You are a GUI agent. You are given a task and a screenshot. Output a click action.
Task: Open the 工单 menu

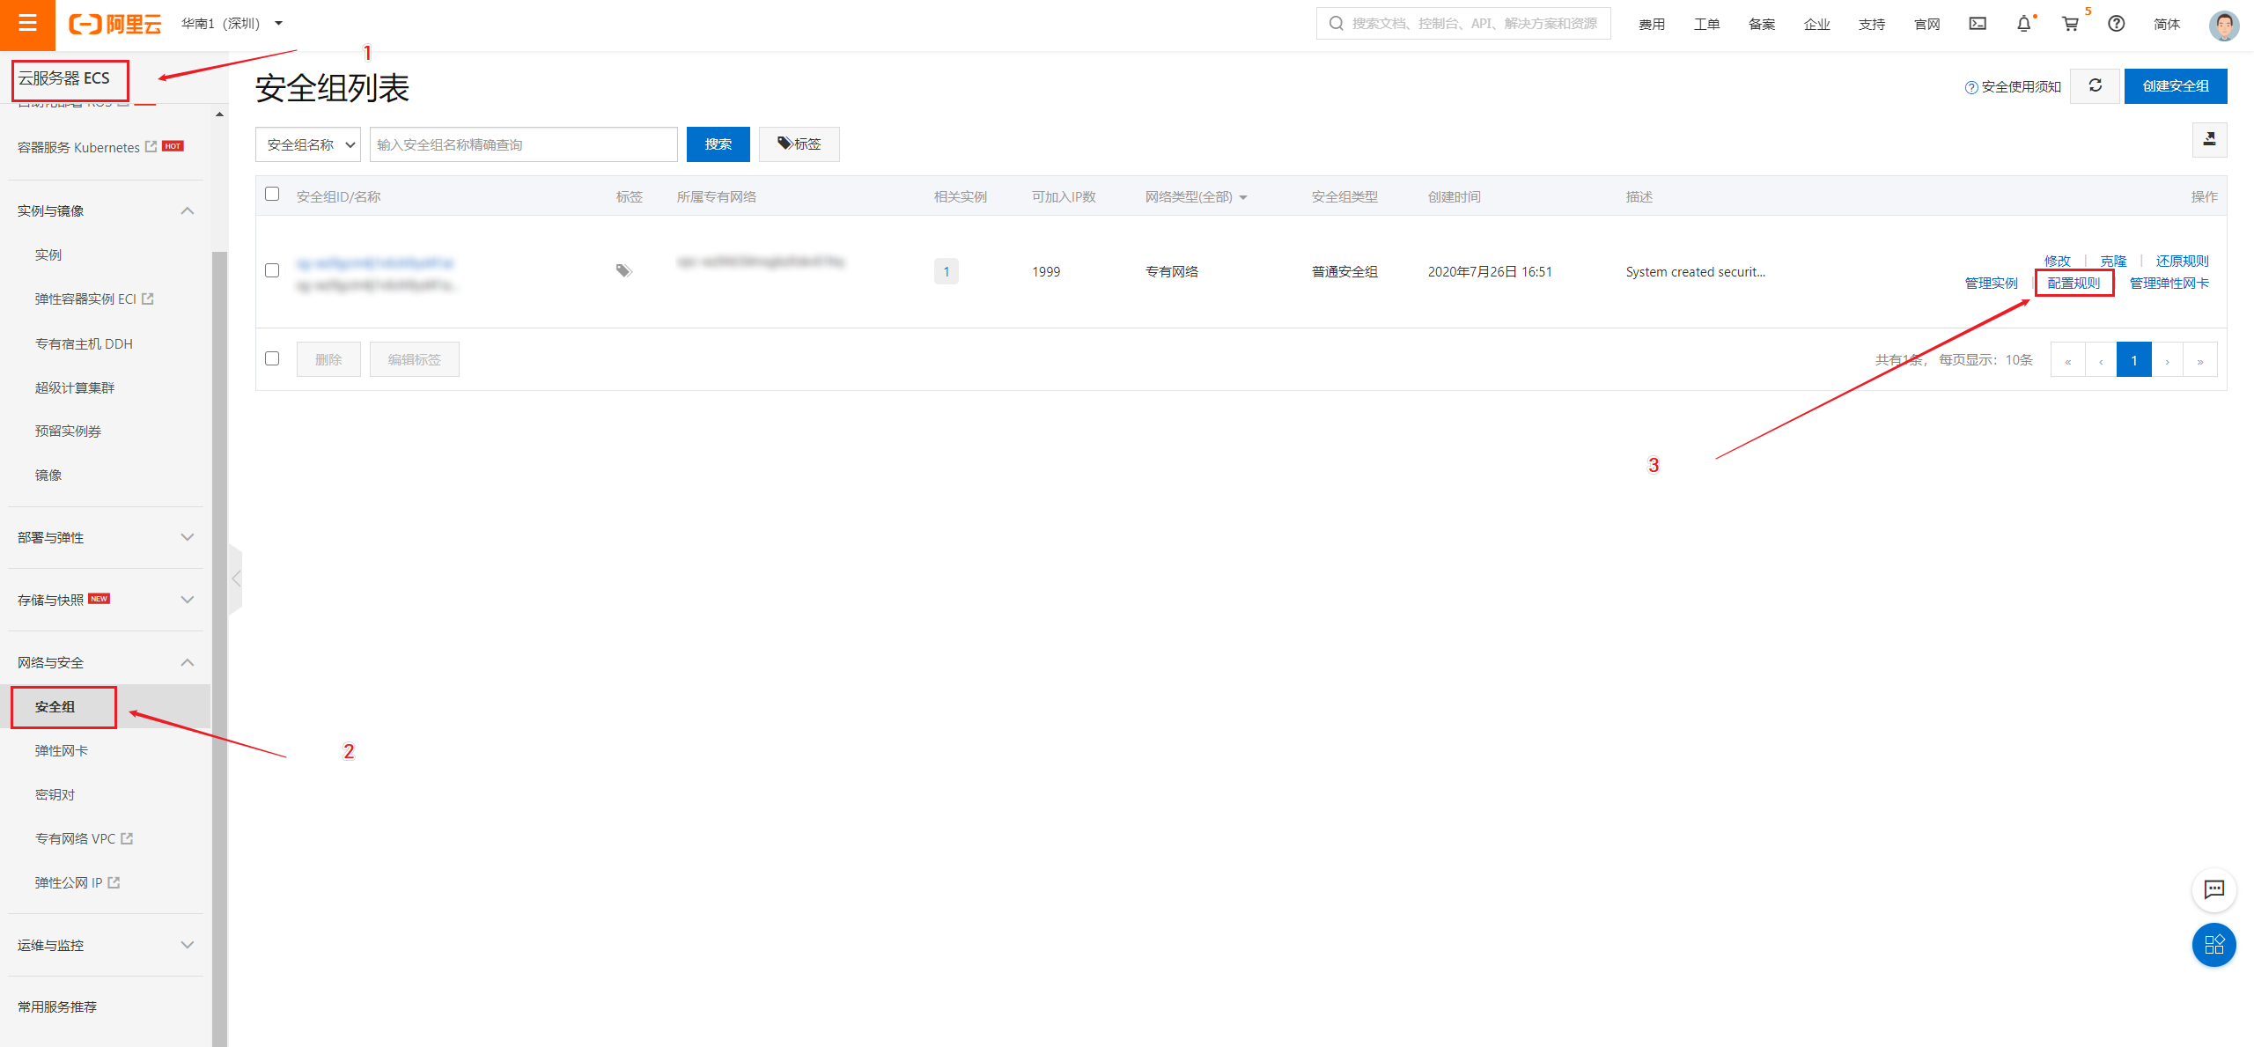click(1706, 24)
